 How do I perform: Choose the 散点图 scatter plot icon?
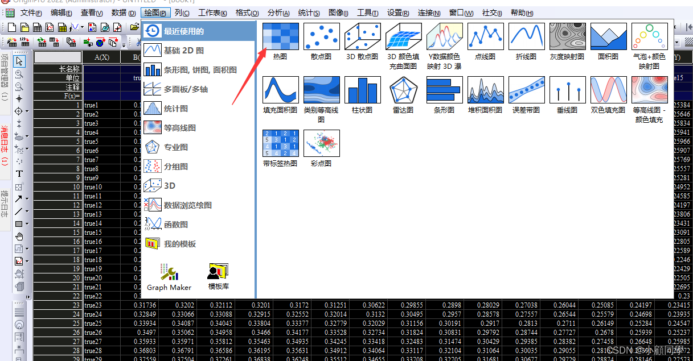pyautogui.click(x=322, y=42)
